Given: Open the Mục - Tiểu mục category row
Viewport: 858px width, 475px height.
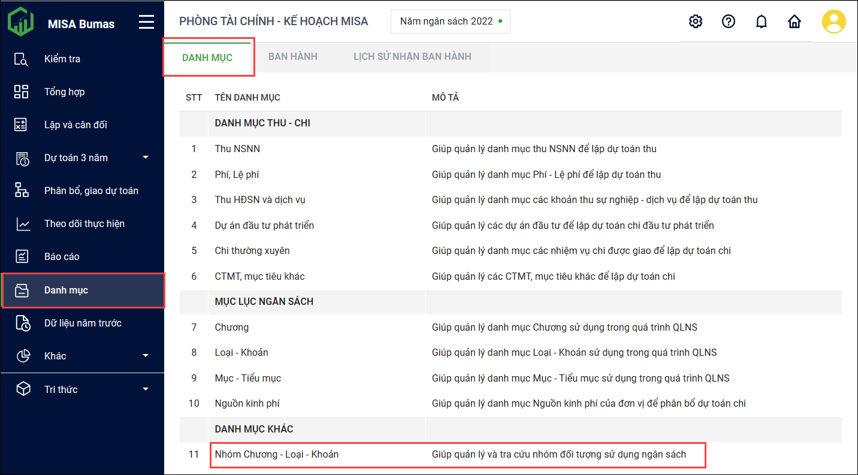Looking at the screenshot, I should tap(247, 378).
